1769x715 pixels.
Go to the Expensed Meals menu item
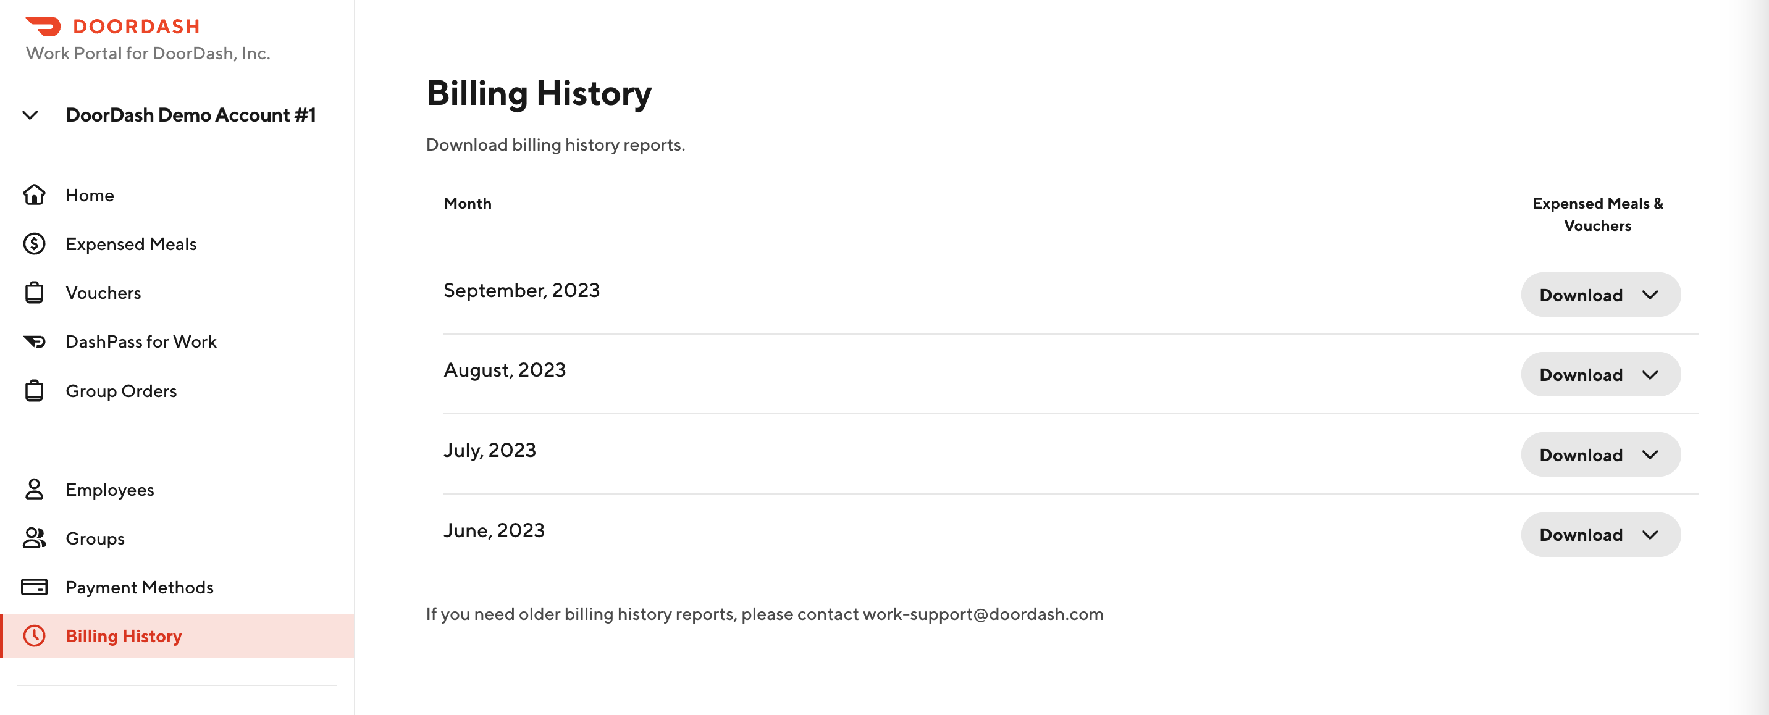pos(131,245)
